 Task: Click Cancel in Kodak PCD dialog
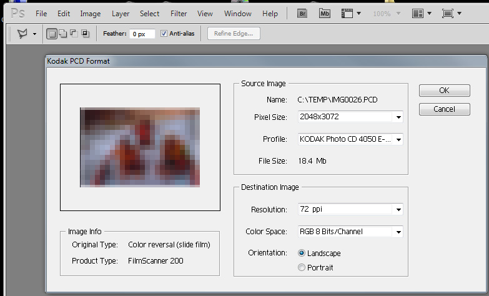click(445, 109)
